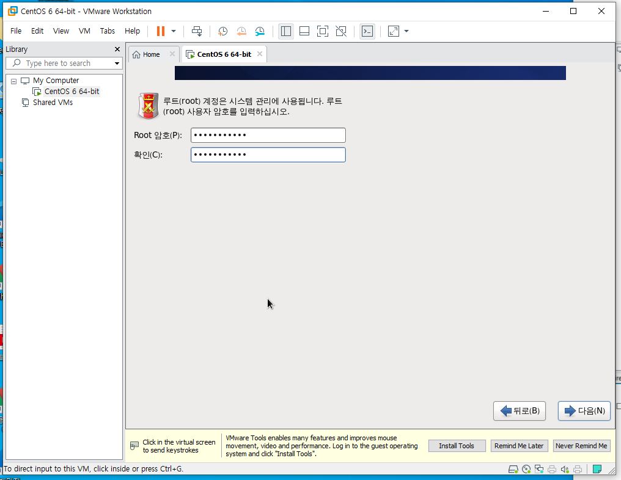Select CentOS 6 64-bit in the library tree
The height and width of the screenshot is (480, 621).
pos(72,92)
